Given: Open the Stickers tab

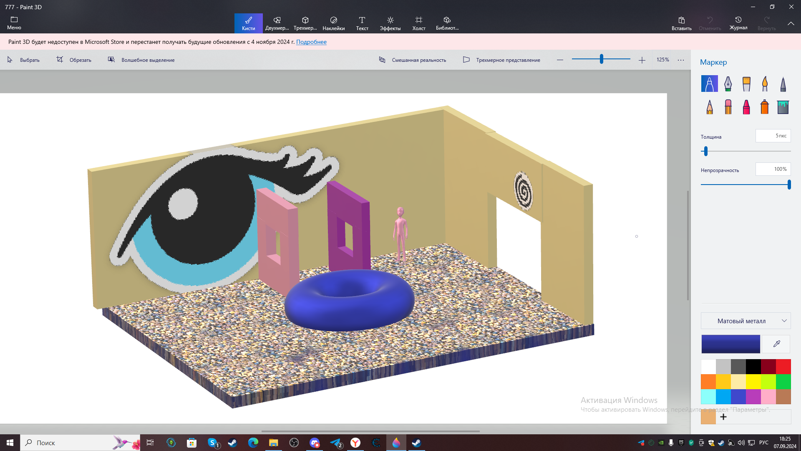Looking at the screenshot, I should 334,23.
